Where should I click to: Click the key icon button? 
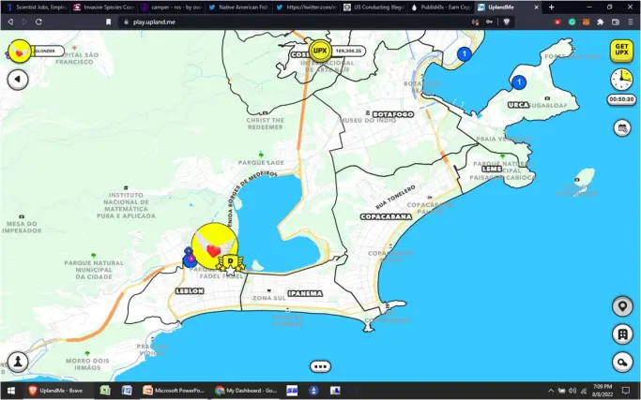point(622,362)
